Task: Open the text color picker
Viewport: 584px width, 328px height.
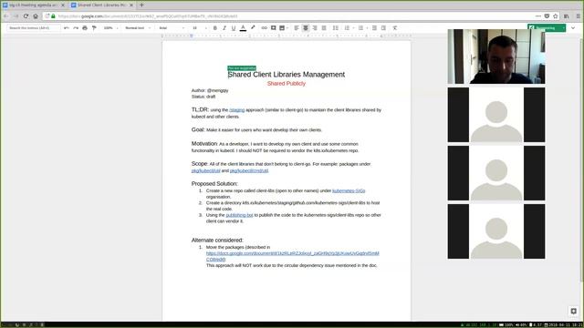Action: coord(243,28)
